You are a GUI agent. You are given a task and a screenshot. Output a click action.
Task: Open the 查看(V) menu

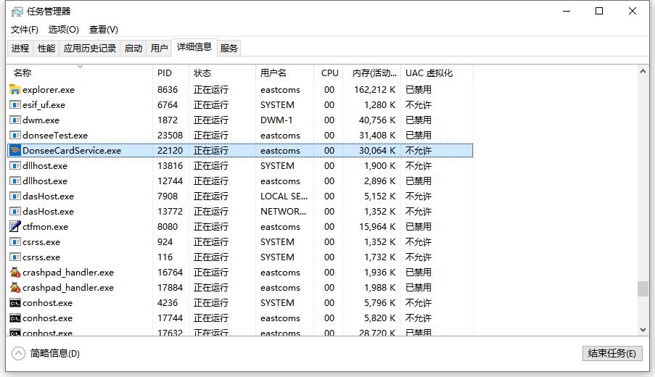tap(103, 30)
